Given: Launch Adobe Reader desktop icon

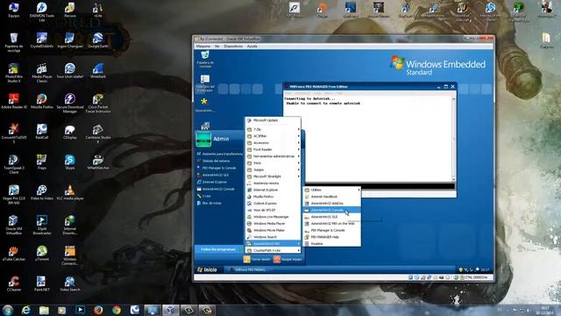Looking at the screenshot, I should point(14,101).
